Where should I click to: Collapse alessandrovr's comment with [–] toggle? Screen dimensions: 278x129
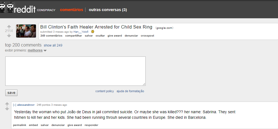14,105
